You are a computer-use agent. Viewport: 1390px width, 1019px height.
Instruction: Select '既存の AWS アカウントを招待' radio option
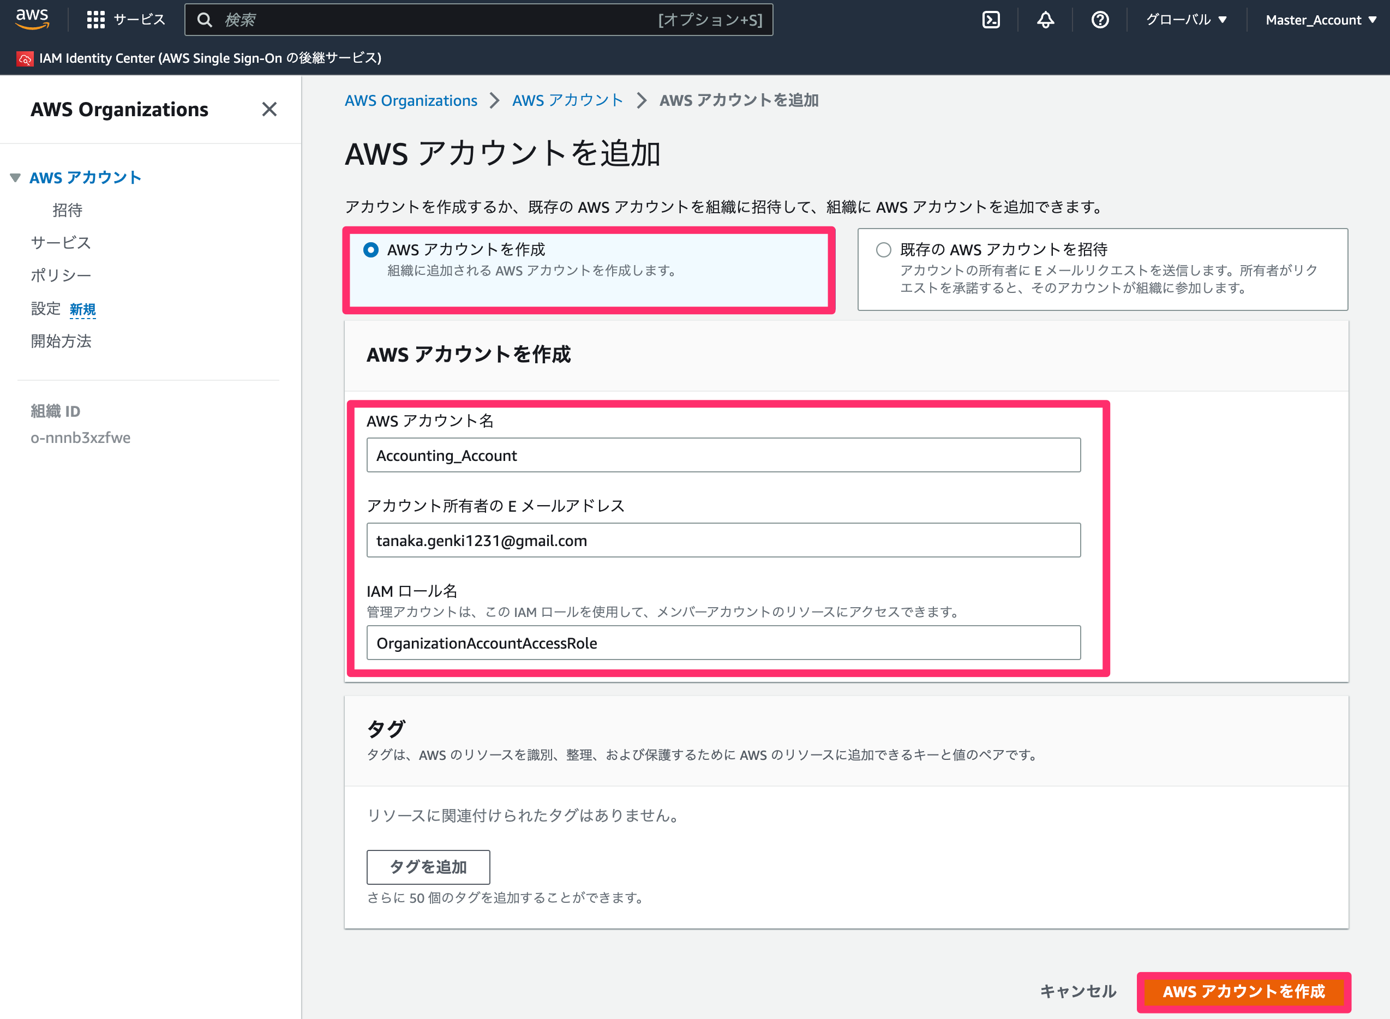point(884,250)
